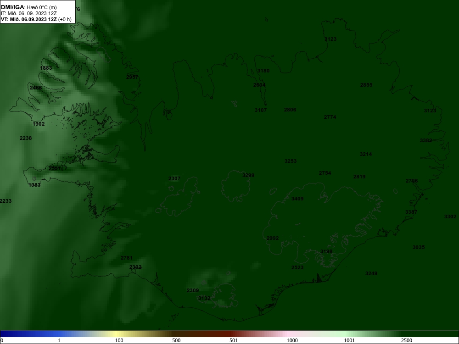Click the 2754 height value
Image resolution: width=459 pixels, height=344 pixels.
coord(325,173)
